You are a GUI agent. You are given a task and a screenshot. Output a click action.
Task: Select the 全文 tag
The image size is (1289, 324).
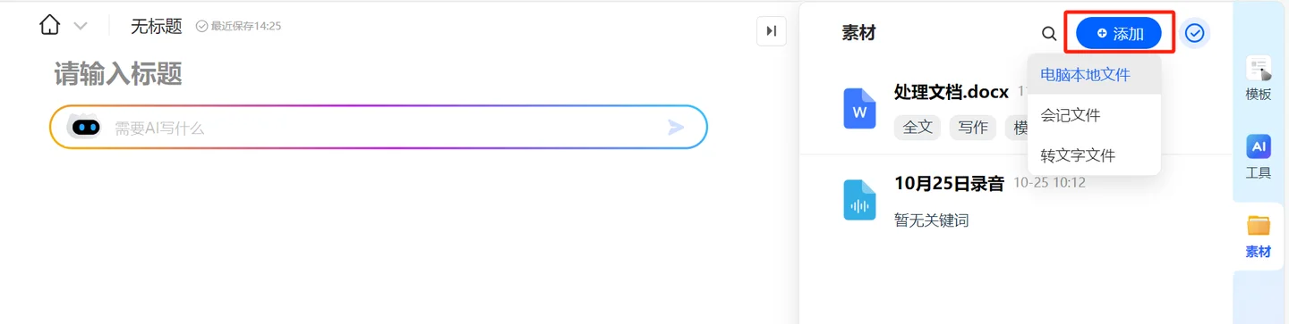(918, 127)
